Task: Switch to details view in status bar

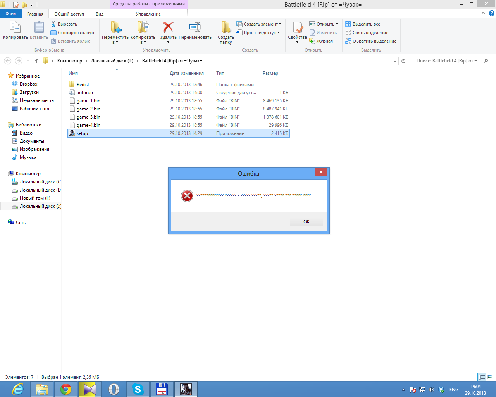Action: (482, 377)
